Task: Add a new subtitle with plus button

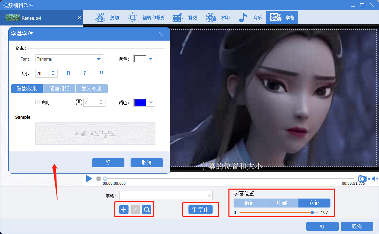Action: tap(124, 210)
